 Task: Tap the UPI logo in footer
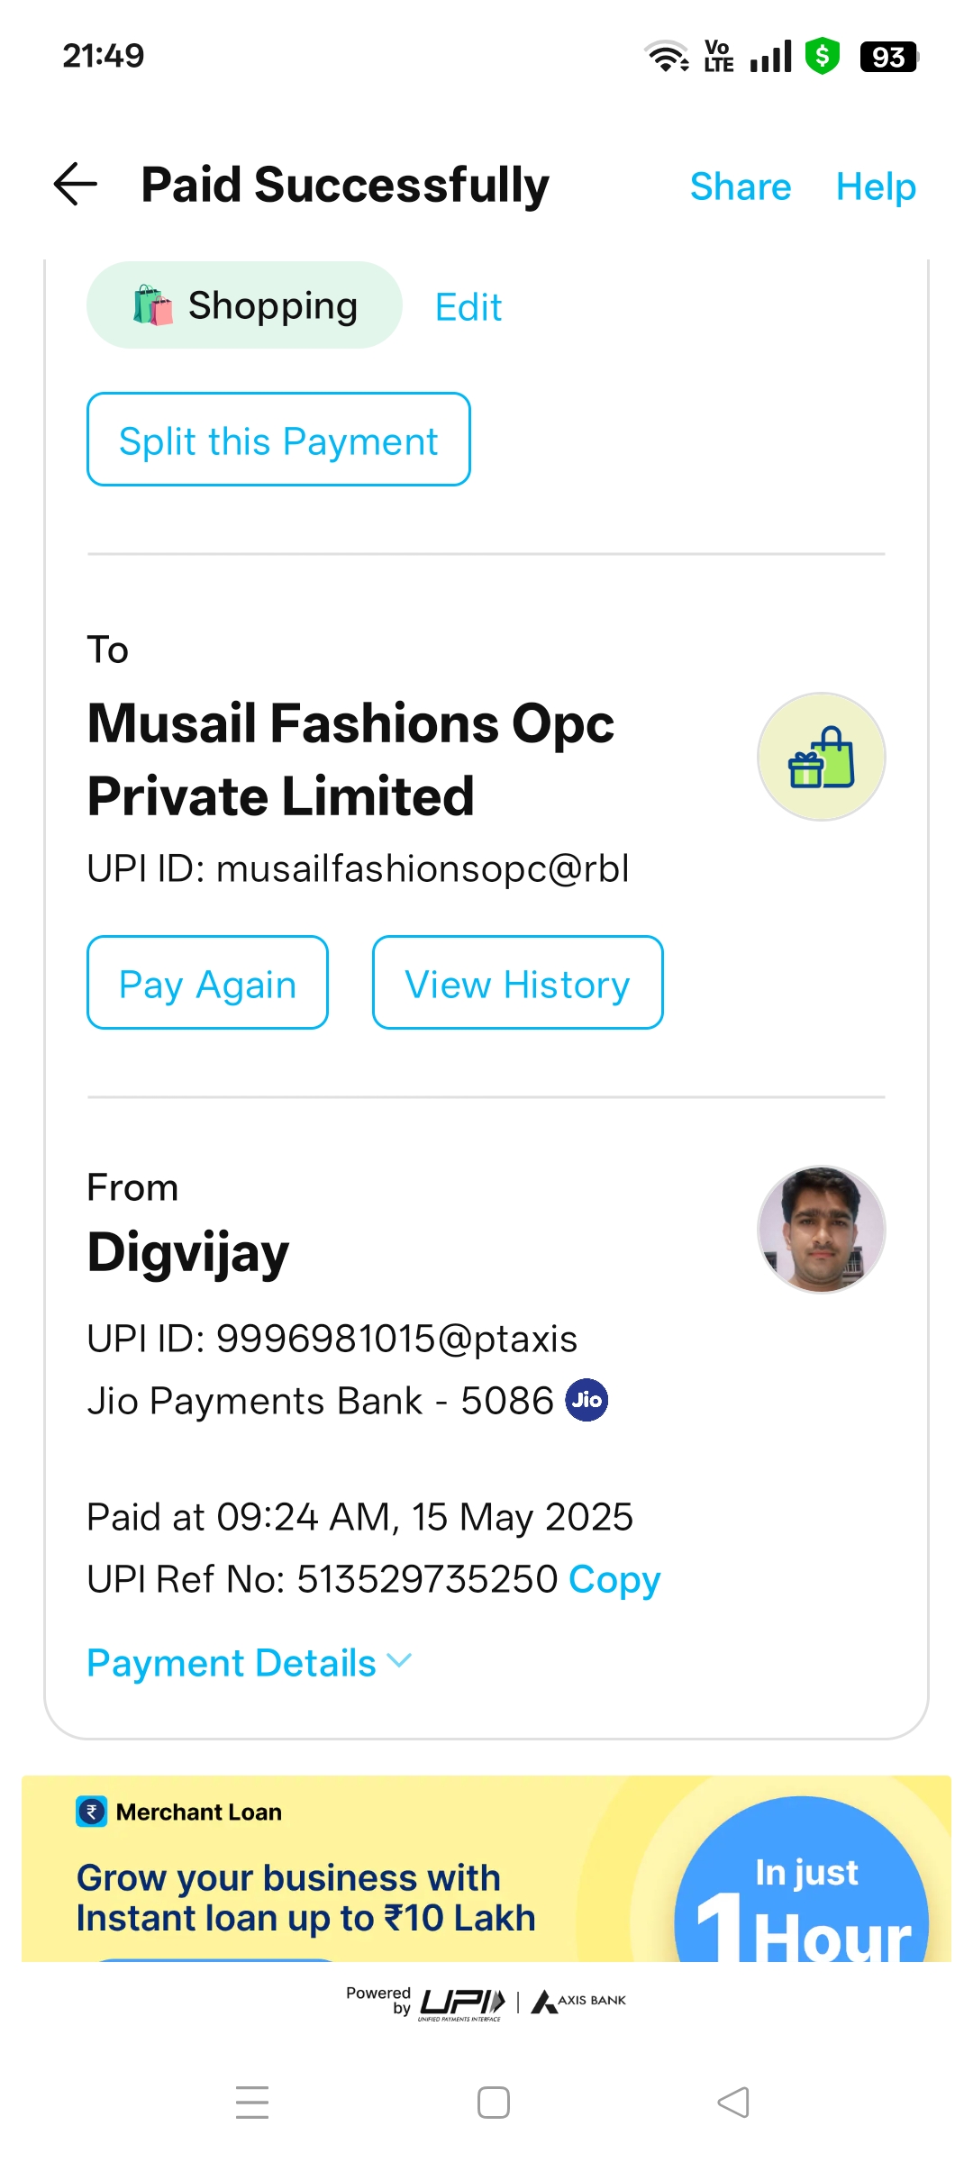coord(461,2003)
